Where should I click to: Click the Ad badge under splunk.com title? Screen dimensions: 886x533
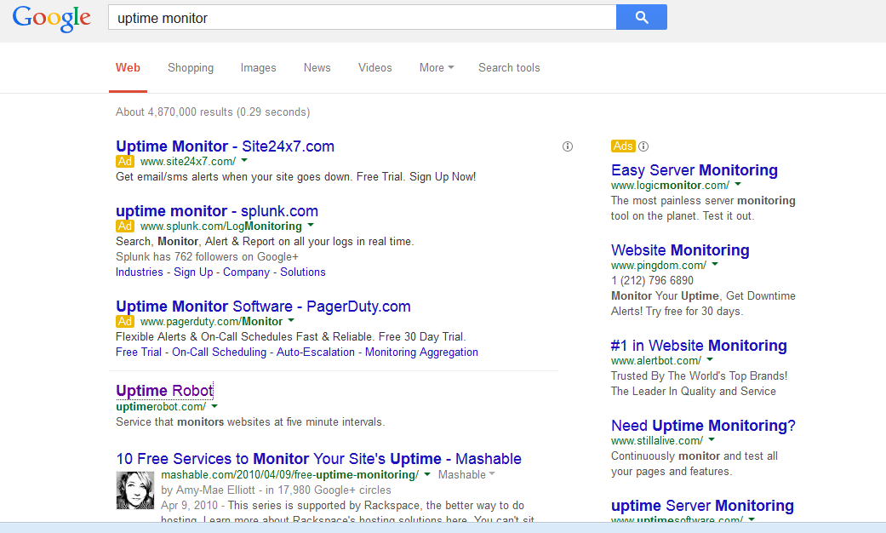pyautogui.click(x=125, y=226)
